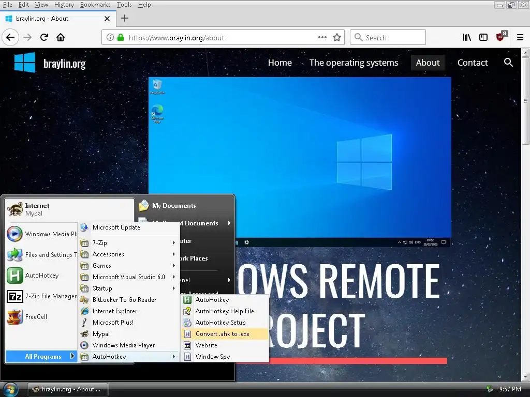Viewport: 530px width, 397px height.
Task: Open the View menu
Action: pos(41,5)
